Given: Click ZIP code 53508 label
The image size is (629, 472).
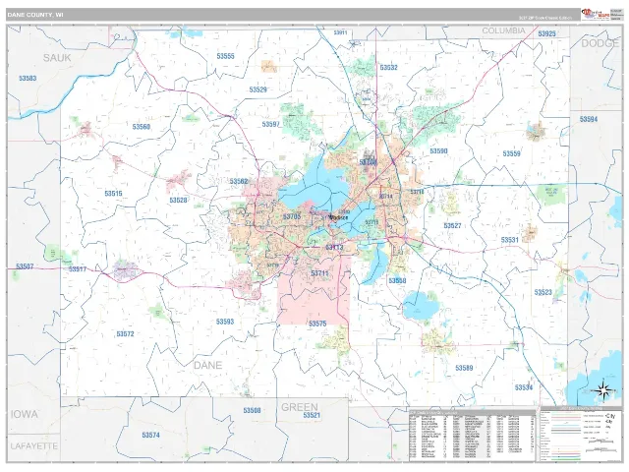Looking at the screenshot, I should click(x=252, y=410).
